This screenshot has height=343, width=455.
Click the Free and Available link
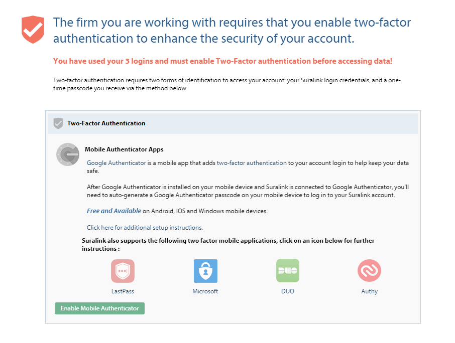coord(114,211)
